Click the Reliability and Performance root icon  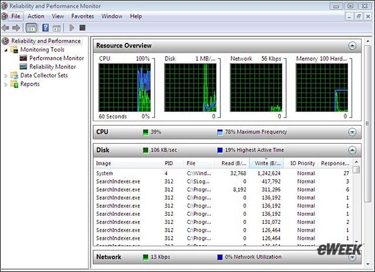click(5, 41)
